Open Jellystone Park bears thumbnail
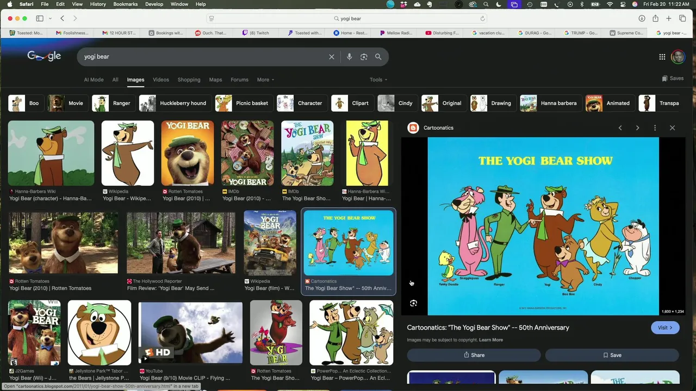This screenshot has height=391, width=696. pyautogui.click(x=100, y=333)
